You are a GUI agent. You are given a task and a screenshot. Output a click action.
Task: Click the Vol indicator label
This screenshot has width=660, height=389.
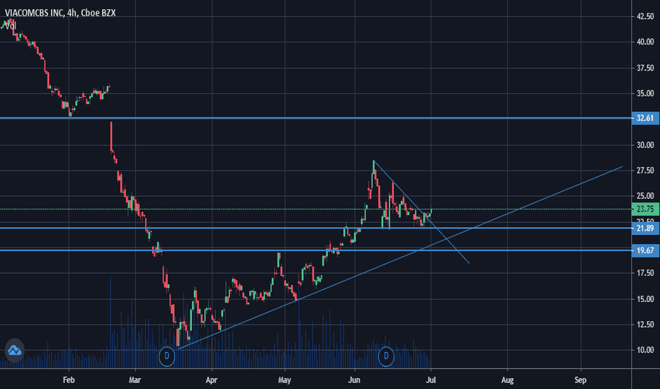(11, 26)
